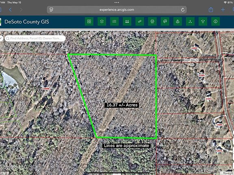Select the measure ruler tool
The image size is (234, 175).
click(140, 21)
